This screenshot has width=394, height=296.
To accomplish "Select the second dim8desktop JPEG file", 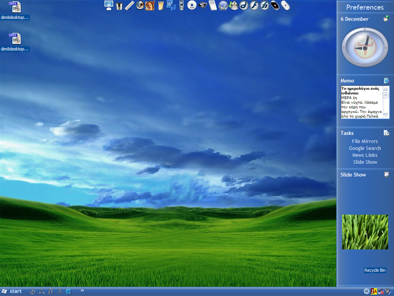I will pyautogui.click(x=15, y=42).
